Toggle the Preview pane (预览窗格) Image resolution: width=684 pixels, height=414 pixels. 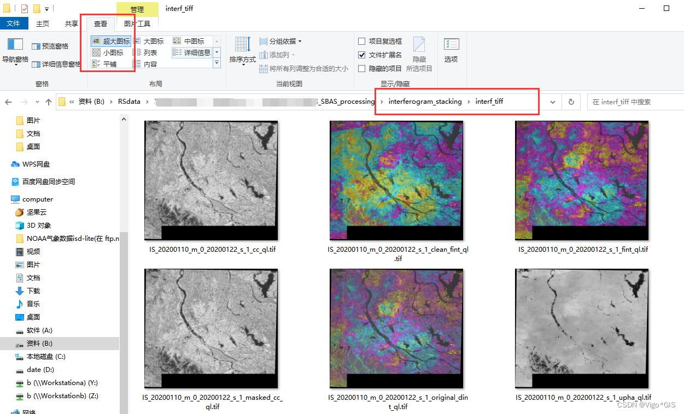click(x=50, y=46)
